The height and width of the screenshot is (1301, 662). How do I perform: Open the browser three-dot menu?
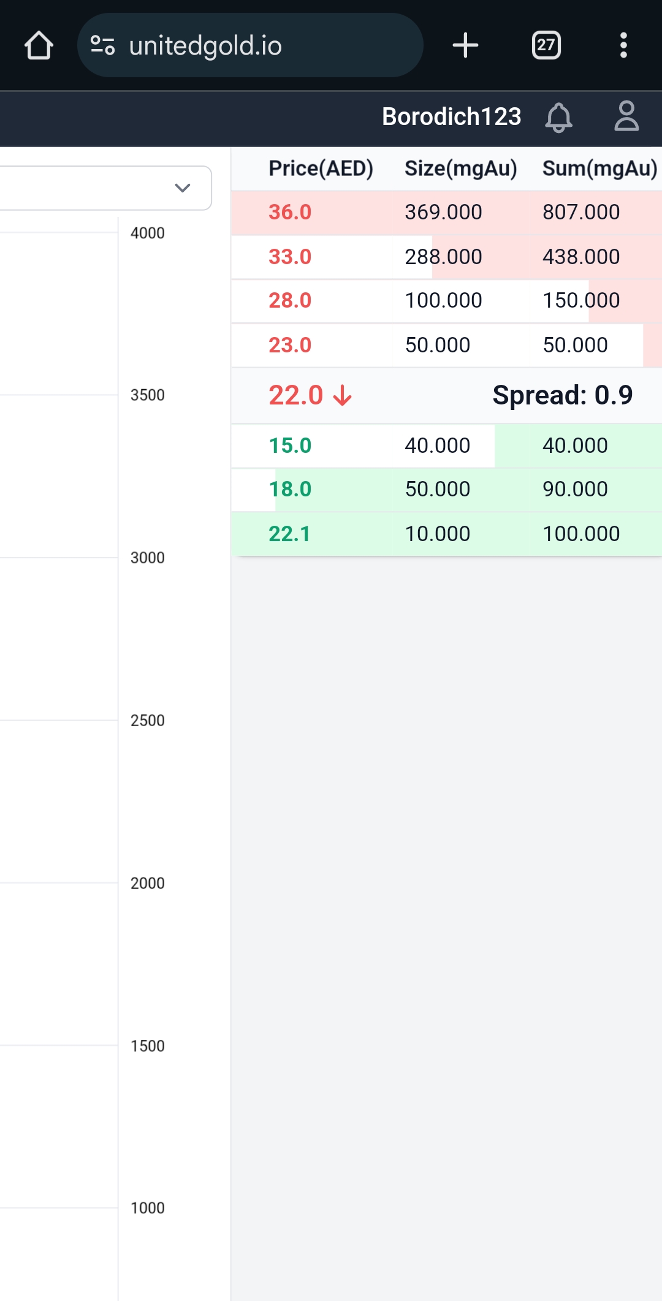point(623,45)
